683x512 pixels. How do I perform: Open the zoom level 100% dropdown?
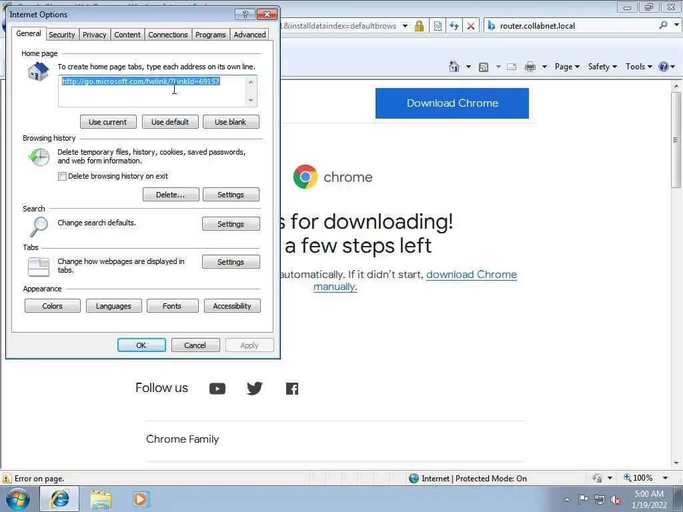665,478
